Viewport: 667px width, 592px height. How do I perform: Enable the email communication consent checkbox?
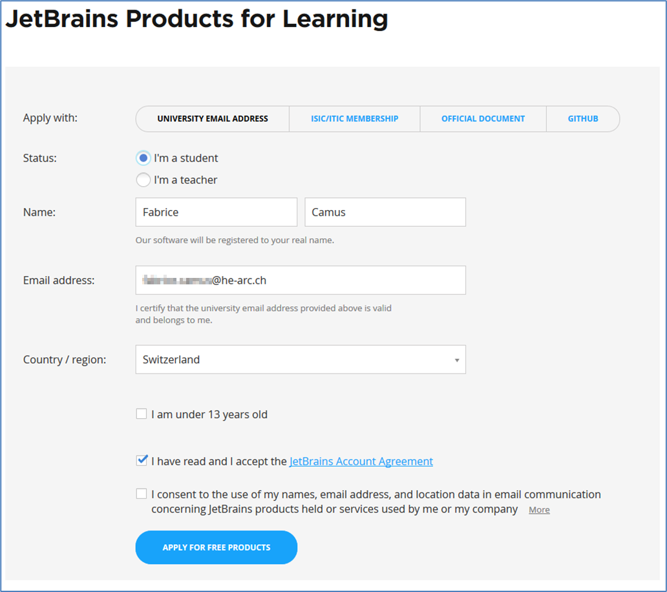point(142,494)
